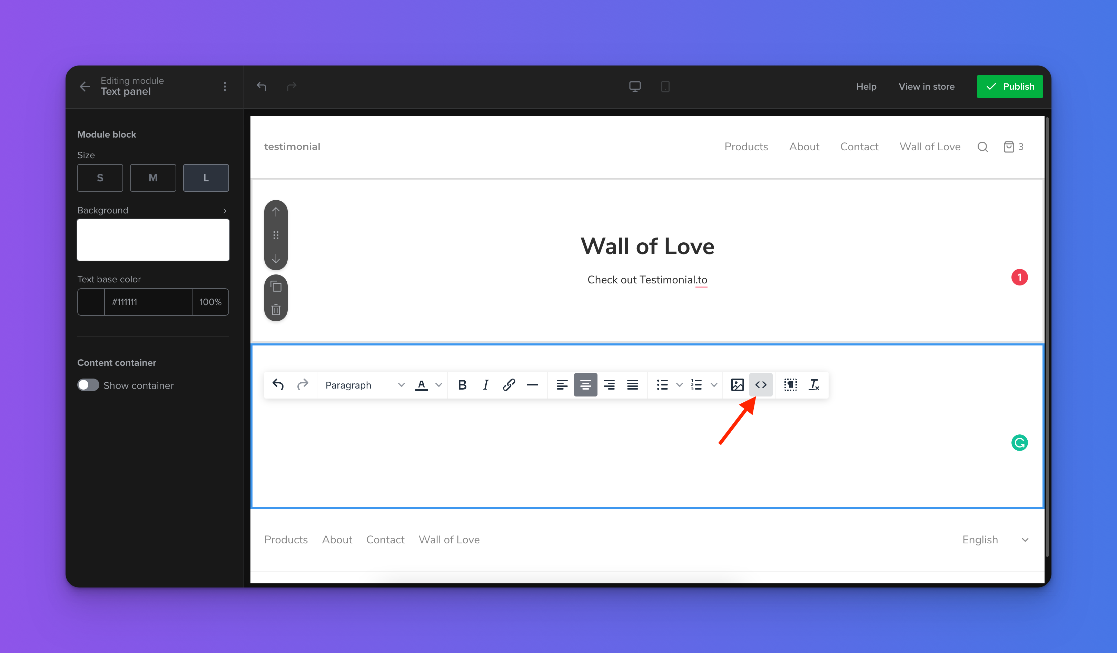Insert a horizontal line
Image resolution: width=1117 pixels, height=653 pixels.
(x=532, y=385)
